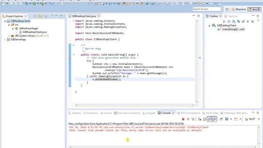Viewport: 263px width, 148px height.
Task: Toggle Show Console on standard output
Action: point(210,119)
